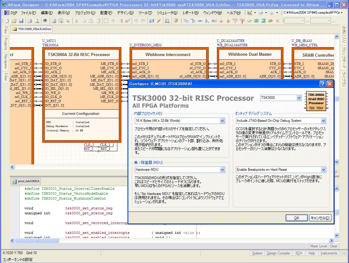
Task: Select the Place Wire tool icon
Action: pos(186,21)
